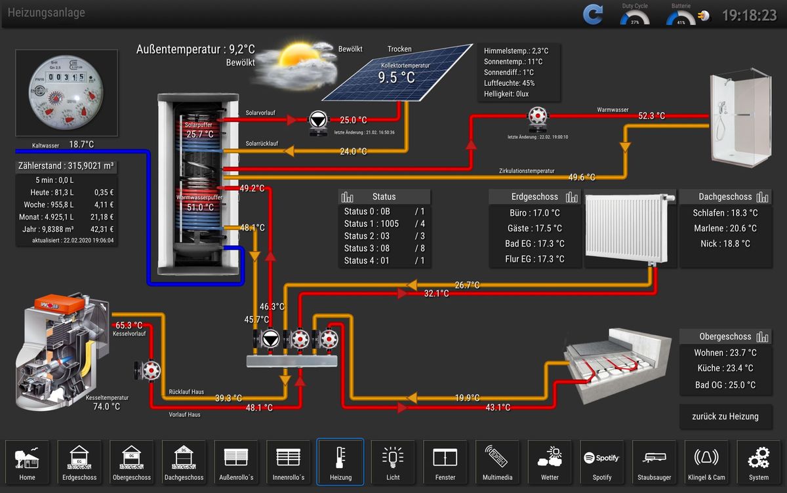Screen dimensions: 787x493
Task: Click the solar circuit pump icon
Action: [x=318, y=123]
